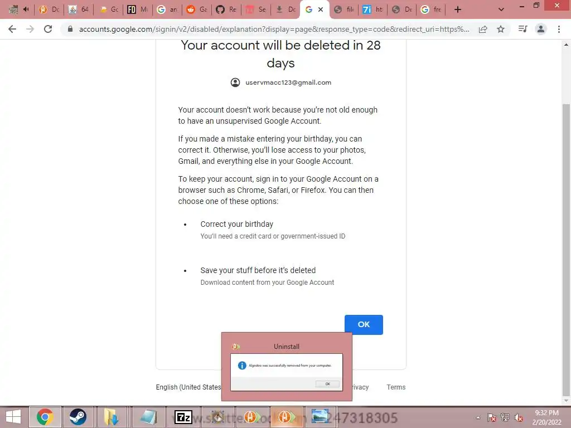571x428 pixels.
Task: Open the Action Center flag icon
Action: (x=492, y=417)
